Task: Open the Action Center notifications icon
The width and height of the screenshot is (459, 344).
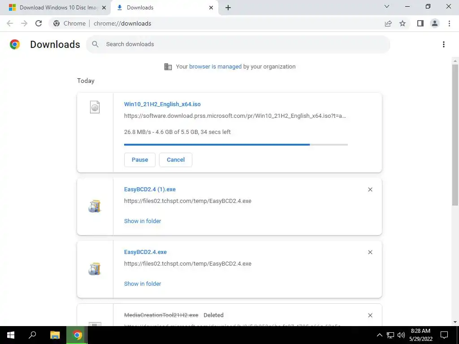Action: click(x=444, y=335)
